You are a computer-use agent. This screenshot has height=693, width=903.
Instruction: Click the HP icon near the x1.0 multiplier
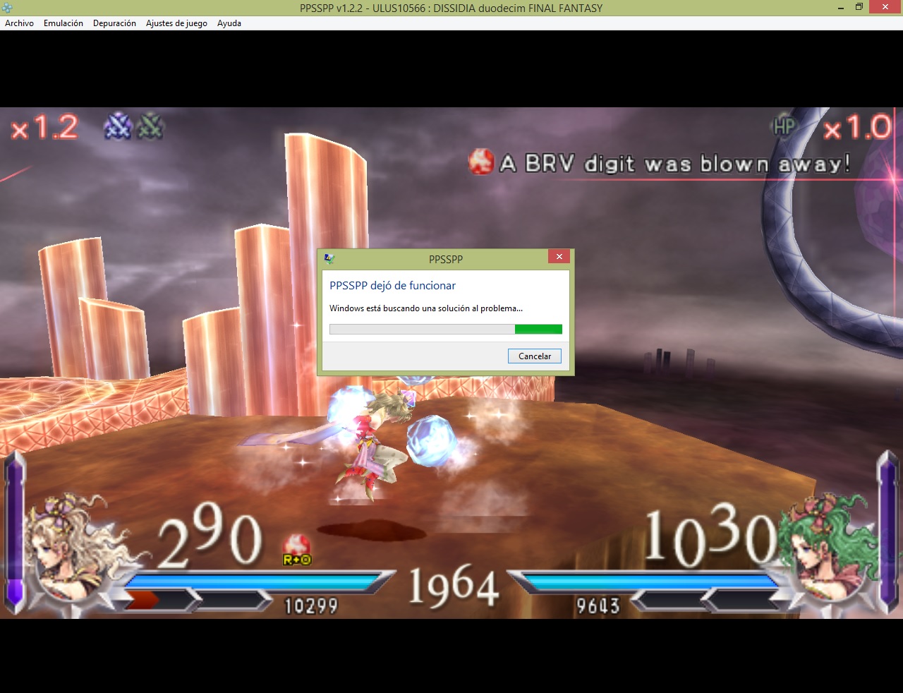pyautogui.click(x=784, y=126)
